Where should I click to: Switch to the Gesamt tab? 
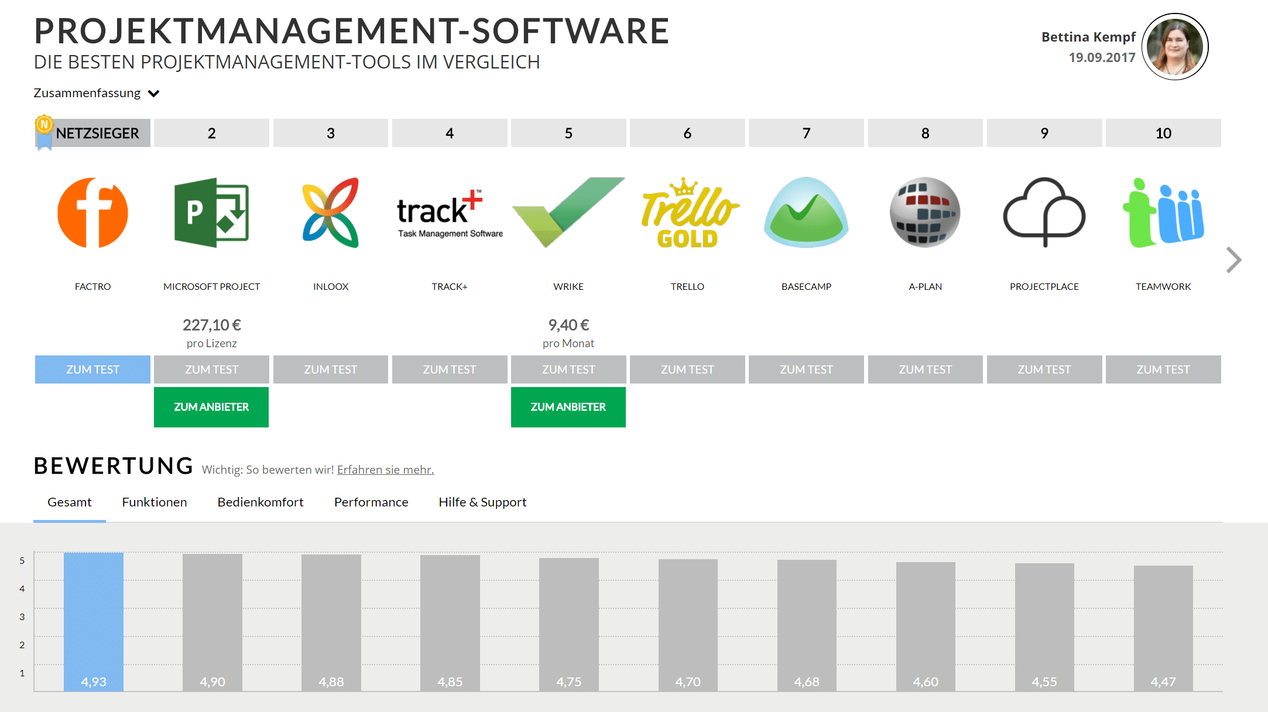click(x=70, y=502)
